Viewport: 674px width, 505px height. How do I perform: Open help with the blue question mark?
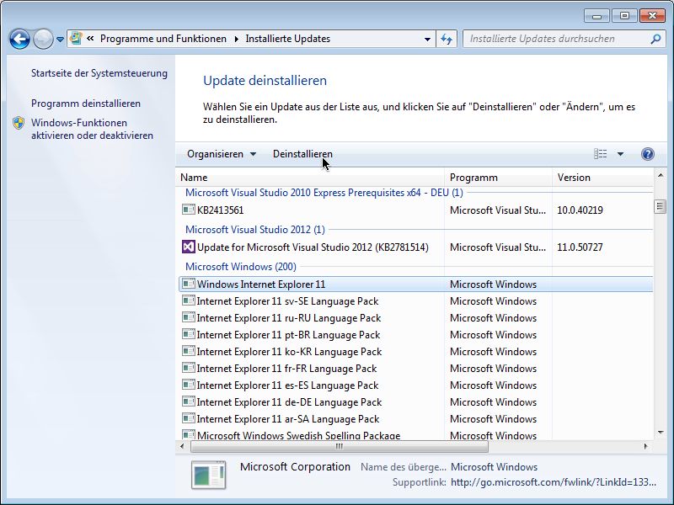coord(647,154)
